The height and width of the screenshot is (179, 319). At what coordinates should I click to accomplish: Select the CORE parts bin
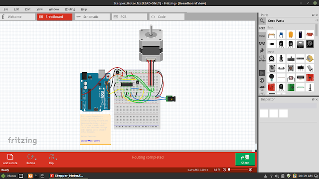[x=262, y=28]
